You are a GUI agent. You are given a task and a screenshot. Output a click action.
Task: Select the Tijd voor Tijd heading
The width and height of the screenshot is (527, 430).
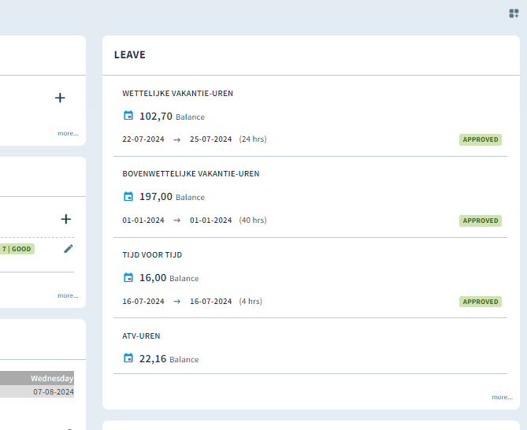tap(152, 254)
